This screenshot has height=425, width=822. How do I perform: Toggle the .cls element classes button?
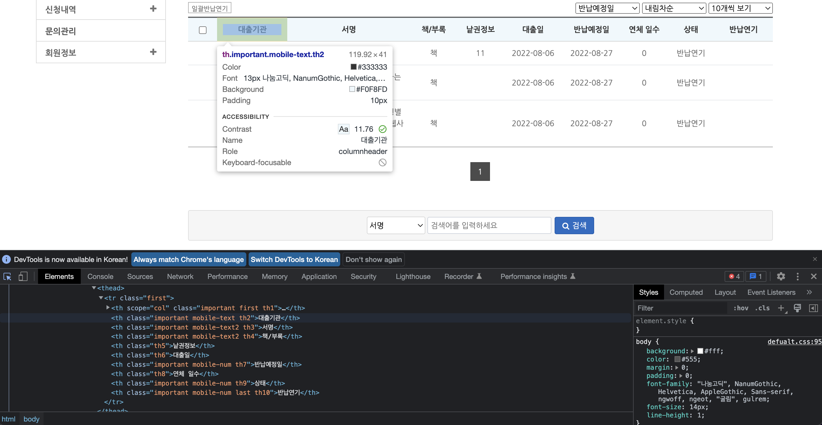click(x=762, y=308)
